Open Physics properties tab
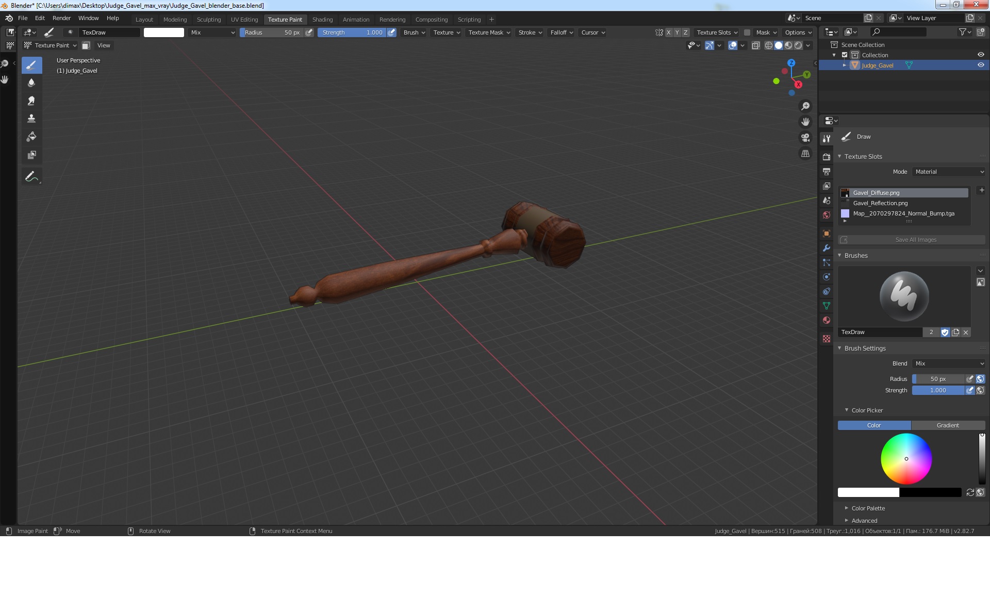The width and height of the screenshot is (990, 597). (x=827, y=277)
